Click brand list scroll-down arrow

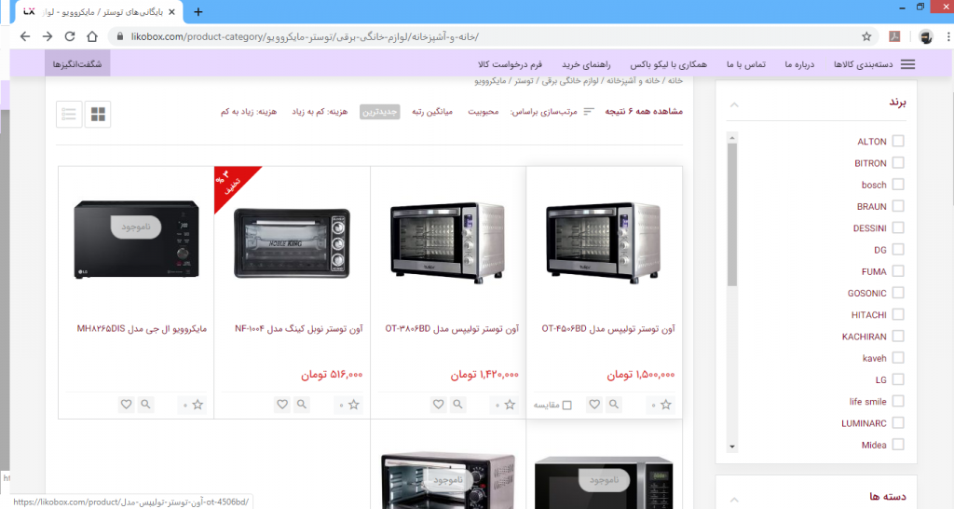pos(732,447)
